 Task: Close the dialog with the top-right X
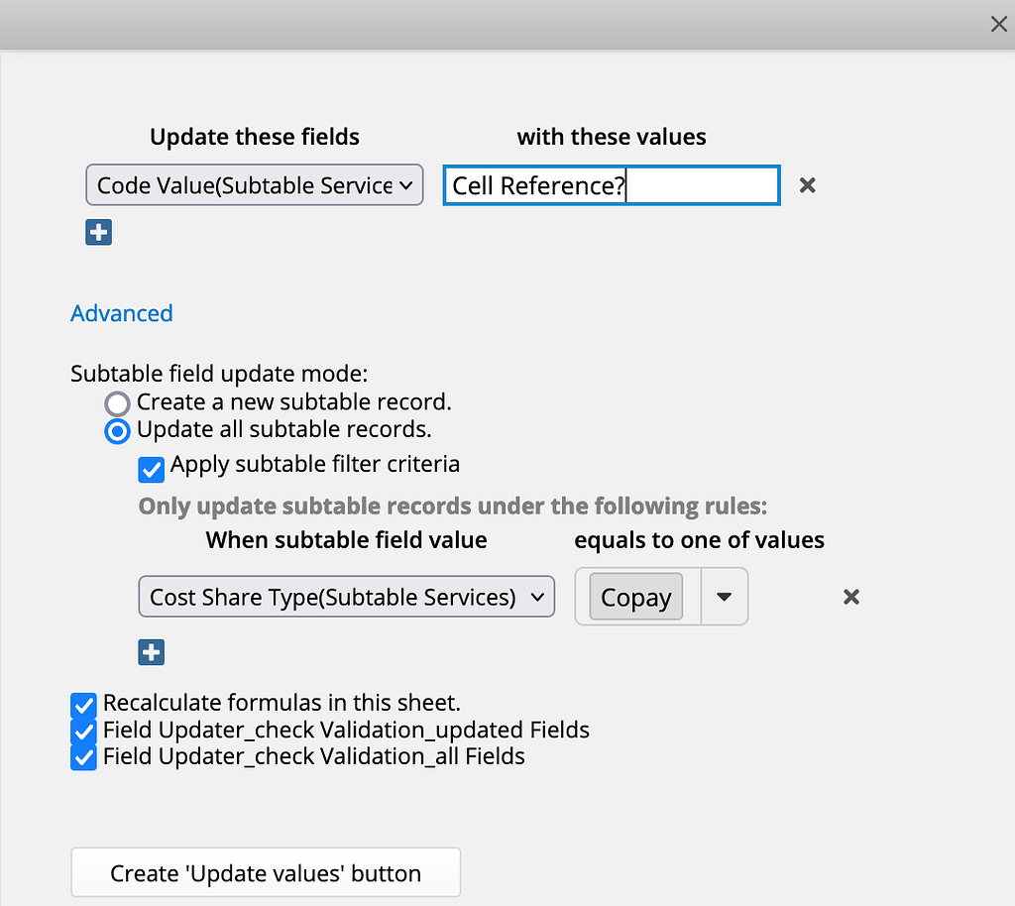(x=998, y=24)
